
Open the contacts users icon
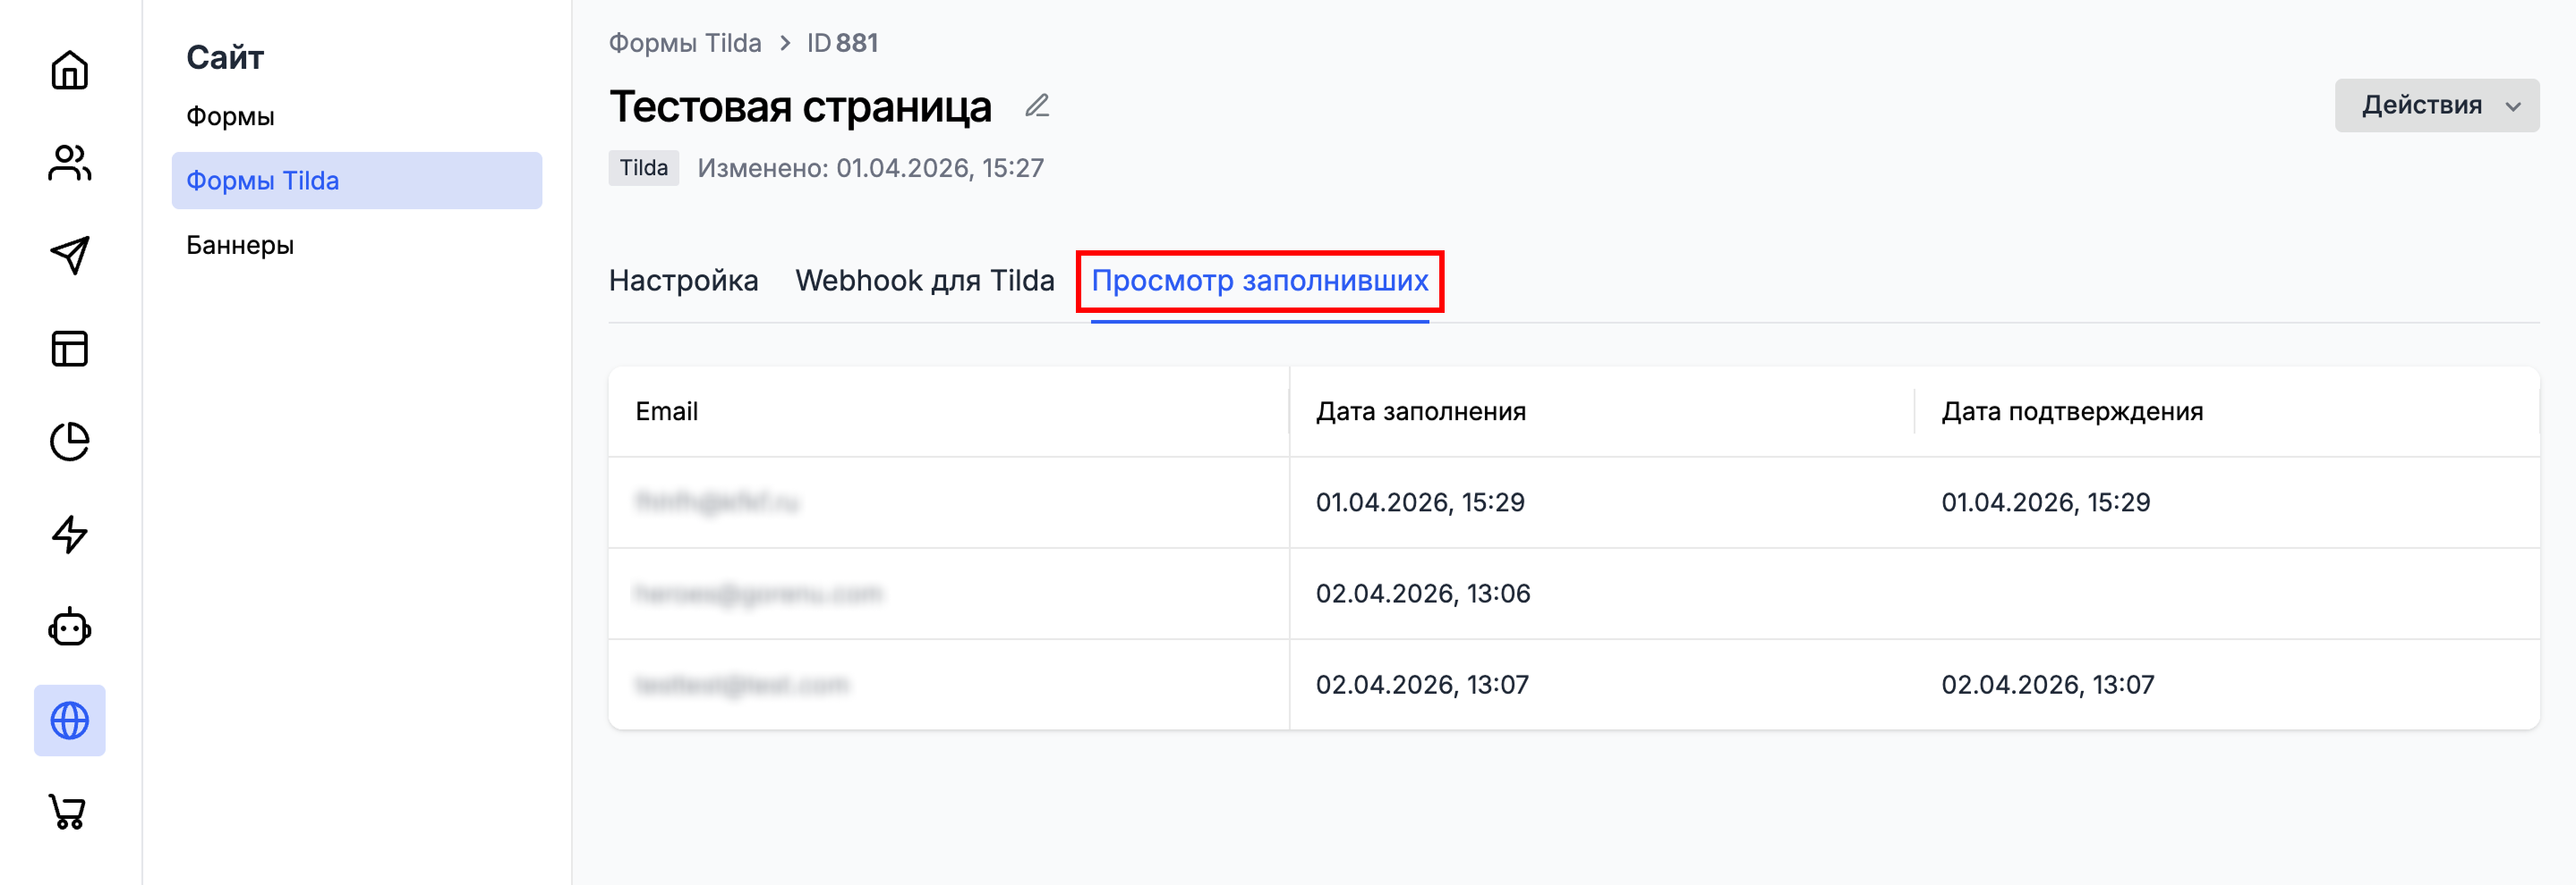click(x=69, y=163)
